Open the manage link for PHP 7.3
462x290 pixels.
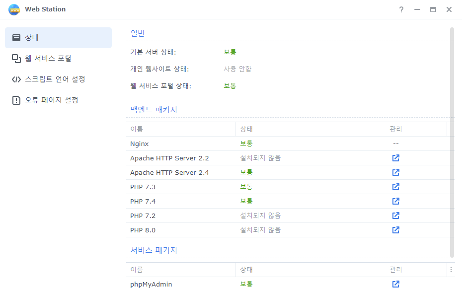[396, 187]
